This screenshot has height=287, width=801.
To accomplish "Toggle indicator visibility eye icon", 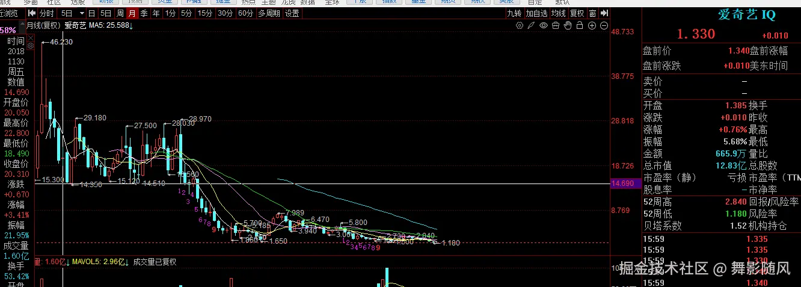I will [544, 25].
